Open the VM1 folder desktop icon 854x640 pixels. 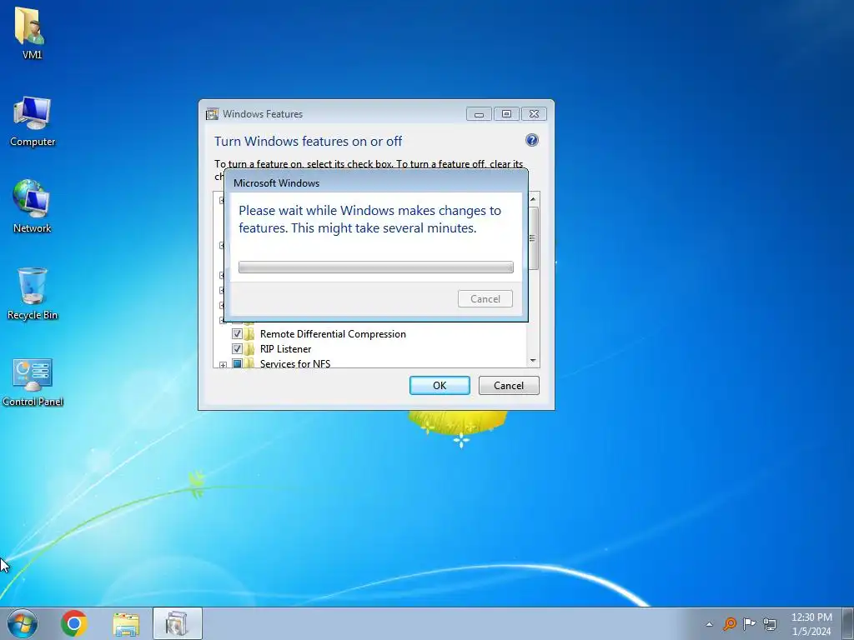31,32
